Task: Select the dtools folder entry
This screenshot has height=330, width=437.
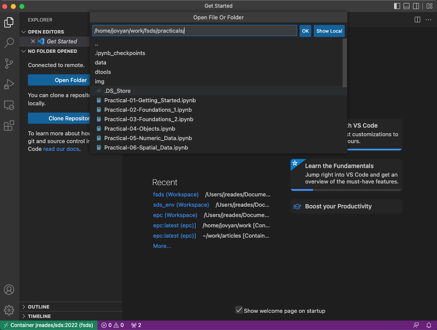Action: pyautogui.click(x=216, y=72)
